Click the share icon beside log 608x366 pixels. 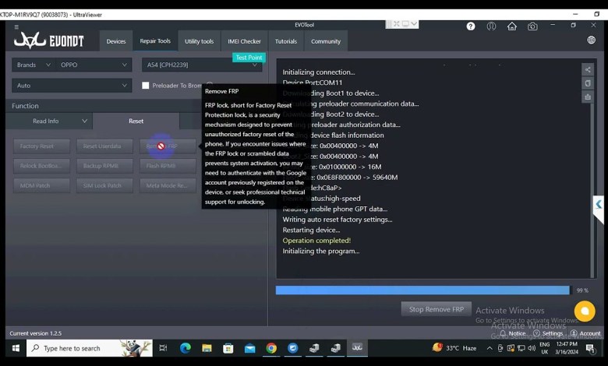click(x=588, y=69)
